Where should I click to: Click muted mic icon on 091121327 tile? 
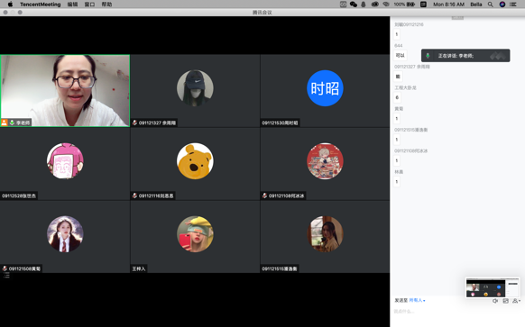pyautogui.click(x=134, y=123)
